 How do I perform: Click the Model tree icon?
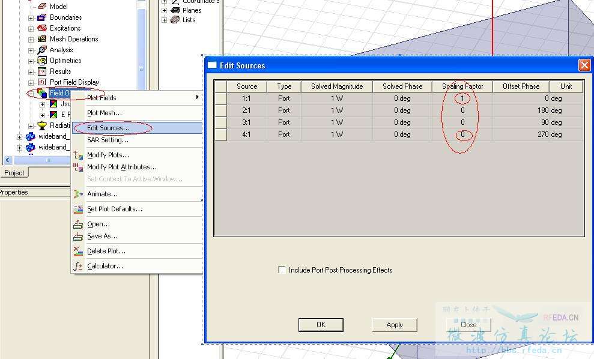(x=42, y=7)
